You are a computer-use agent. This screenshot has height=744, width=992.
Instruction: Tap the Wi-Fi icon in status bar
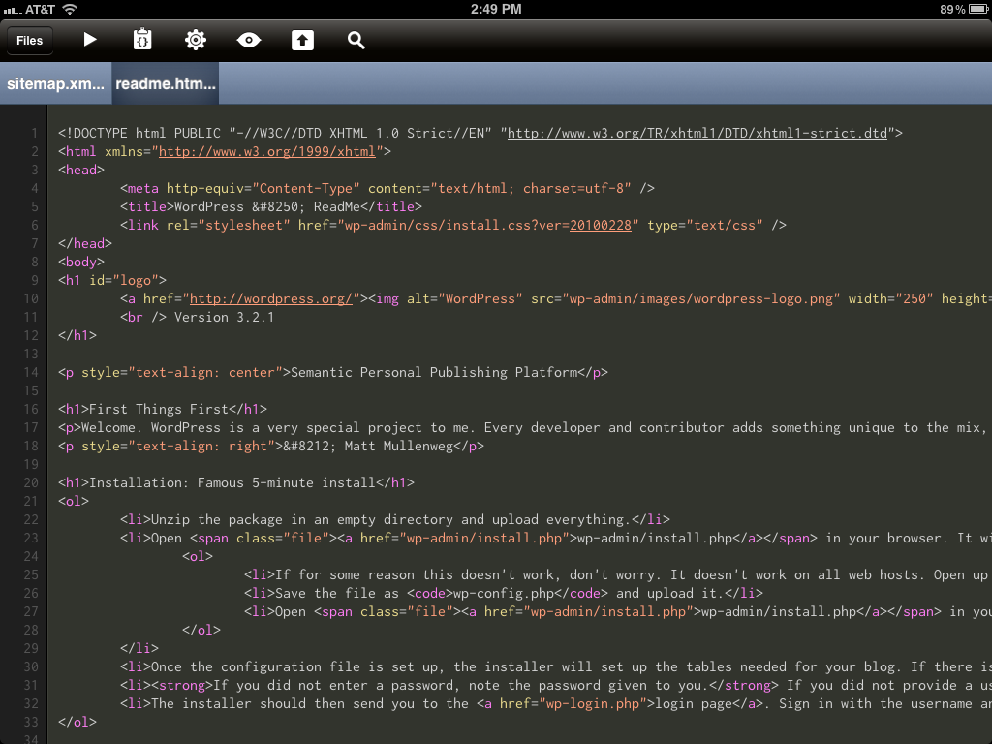70,9
